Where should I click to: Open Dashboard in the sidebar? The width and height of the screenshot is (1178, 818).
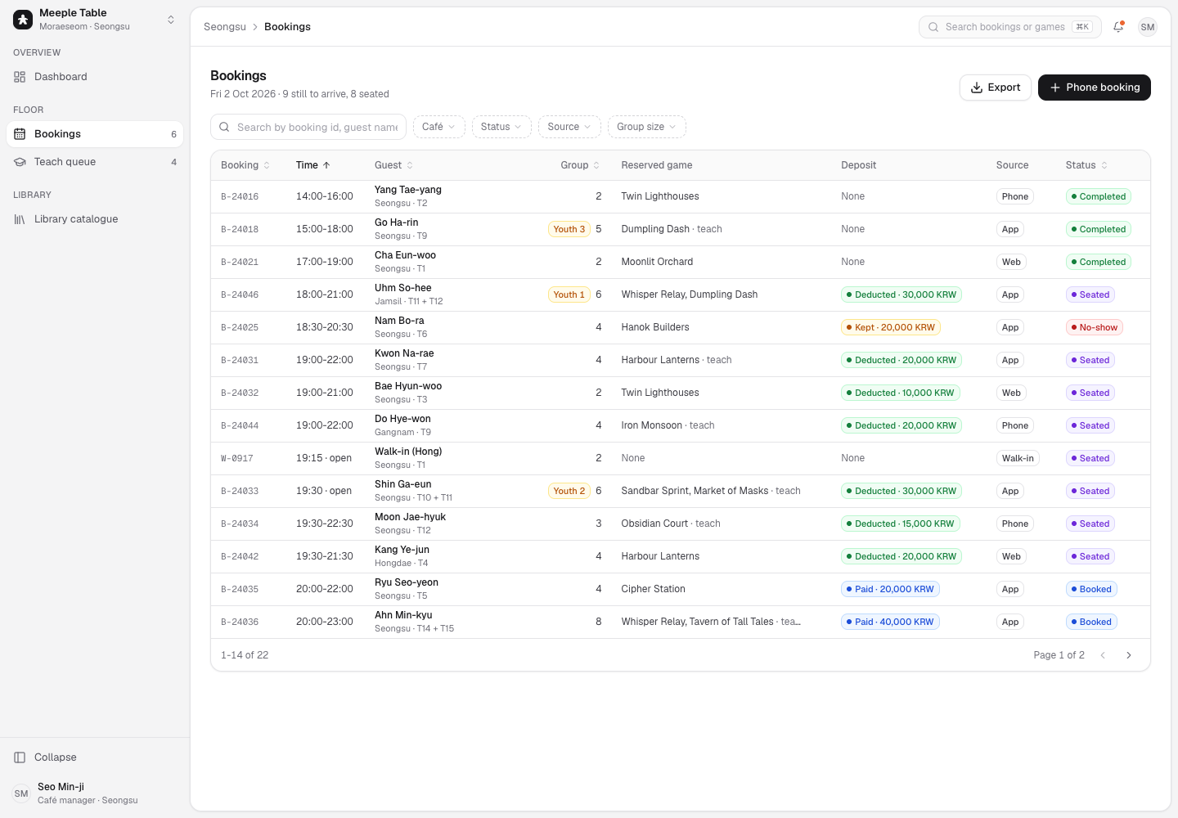[95, 77]
